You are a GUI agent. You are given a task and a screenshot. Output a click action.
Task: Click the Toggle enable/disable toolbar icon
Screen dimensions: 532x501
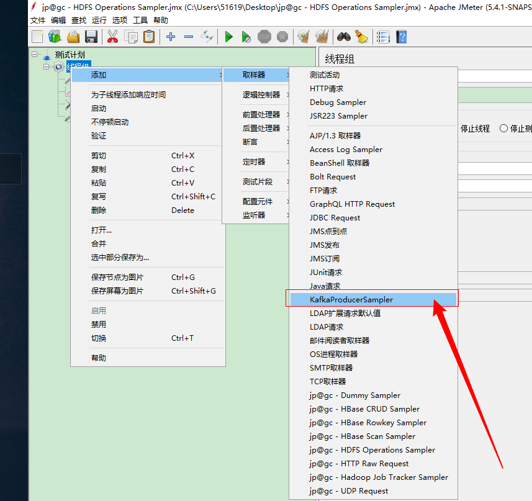207,37
